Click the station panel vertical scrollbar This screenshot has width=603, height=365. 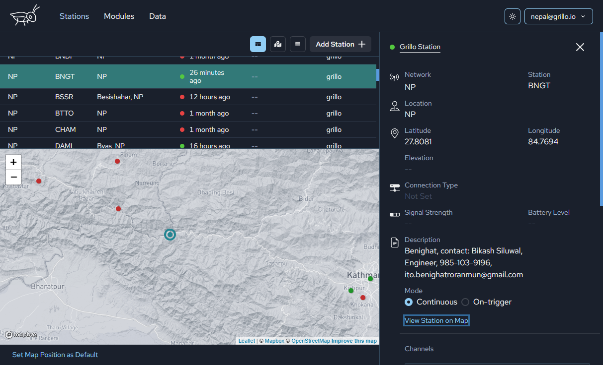(601, 119)
